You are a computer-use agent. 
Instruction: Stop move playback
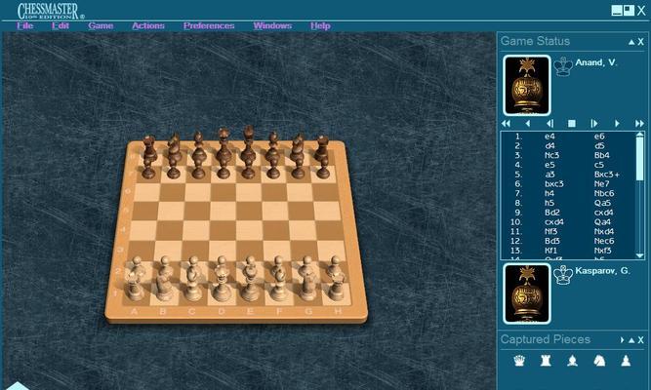tap(572, 123)
